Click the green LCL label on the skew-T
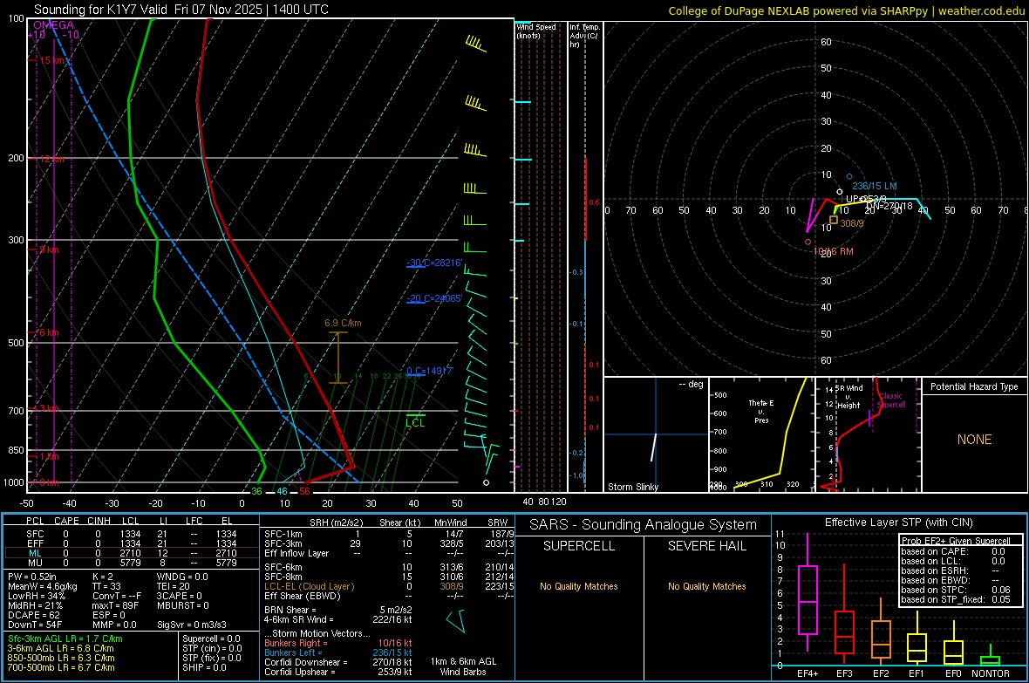1029x683 pixels. coord(415,423)
